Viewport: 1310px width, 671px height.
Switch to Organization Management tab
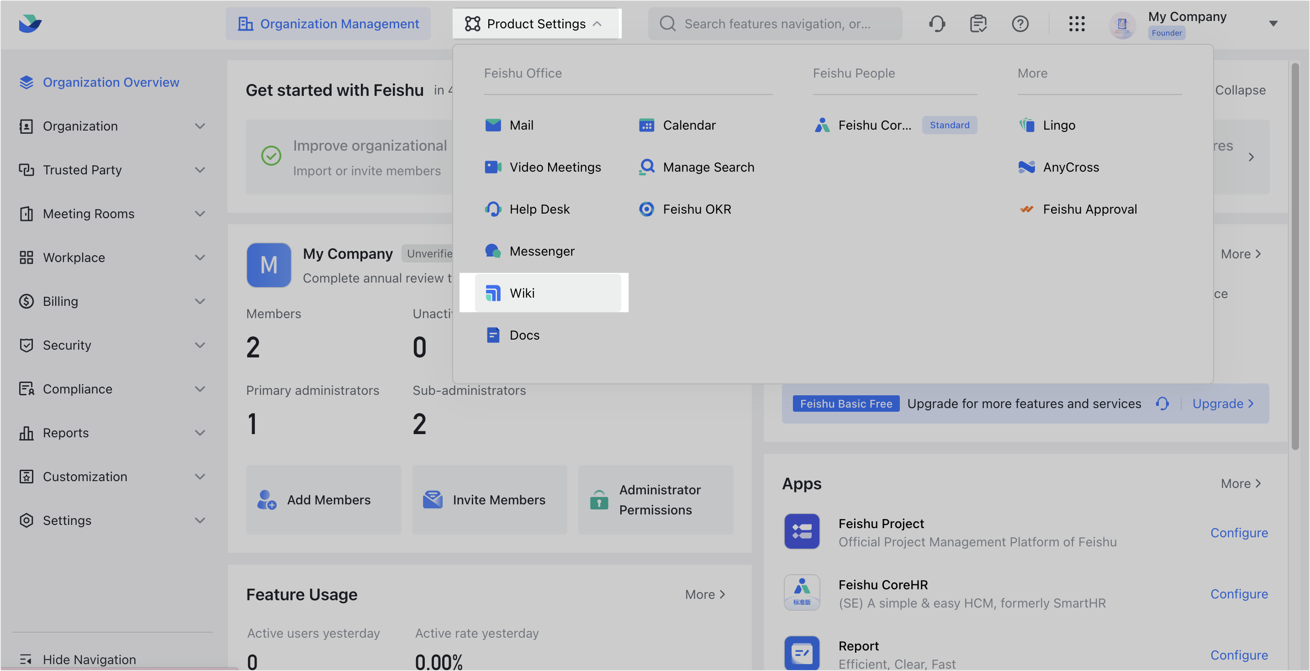pos(328,23)
